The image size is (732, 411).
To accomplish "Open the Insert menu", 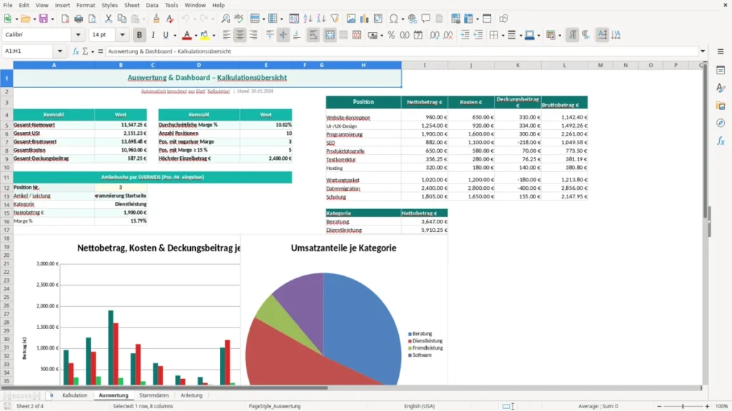I will (x=62, y=5).
